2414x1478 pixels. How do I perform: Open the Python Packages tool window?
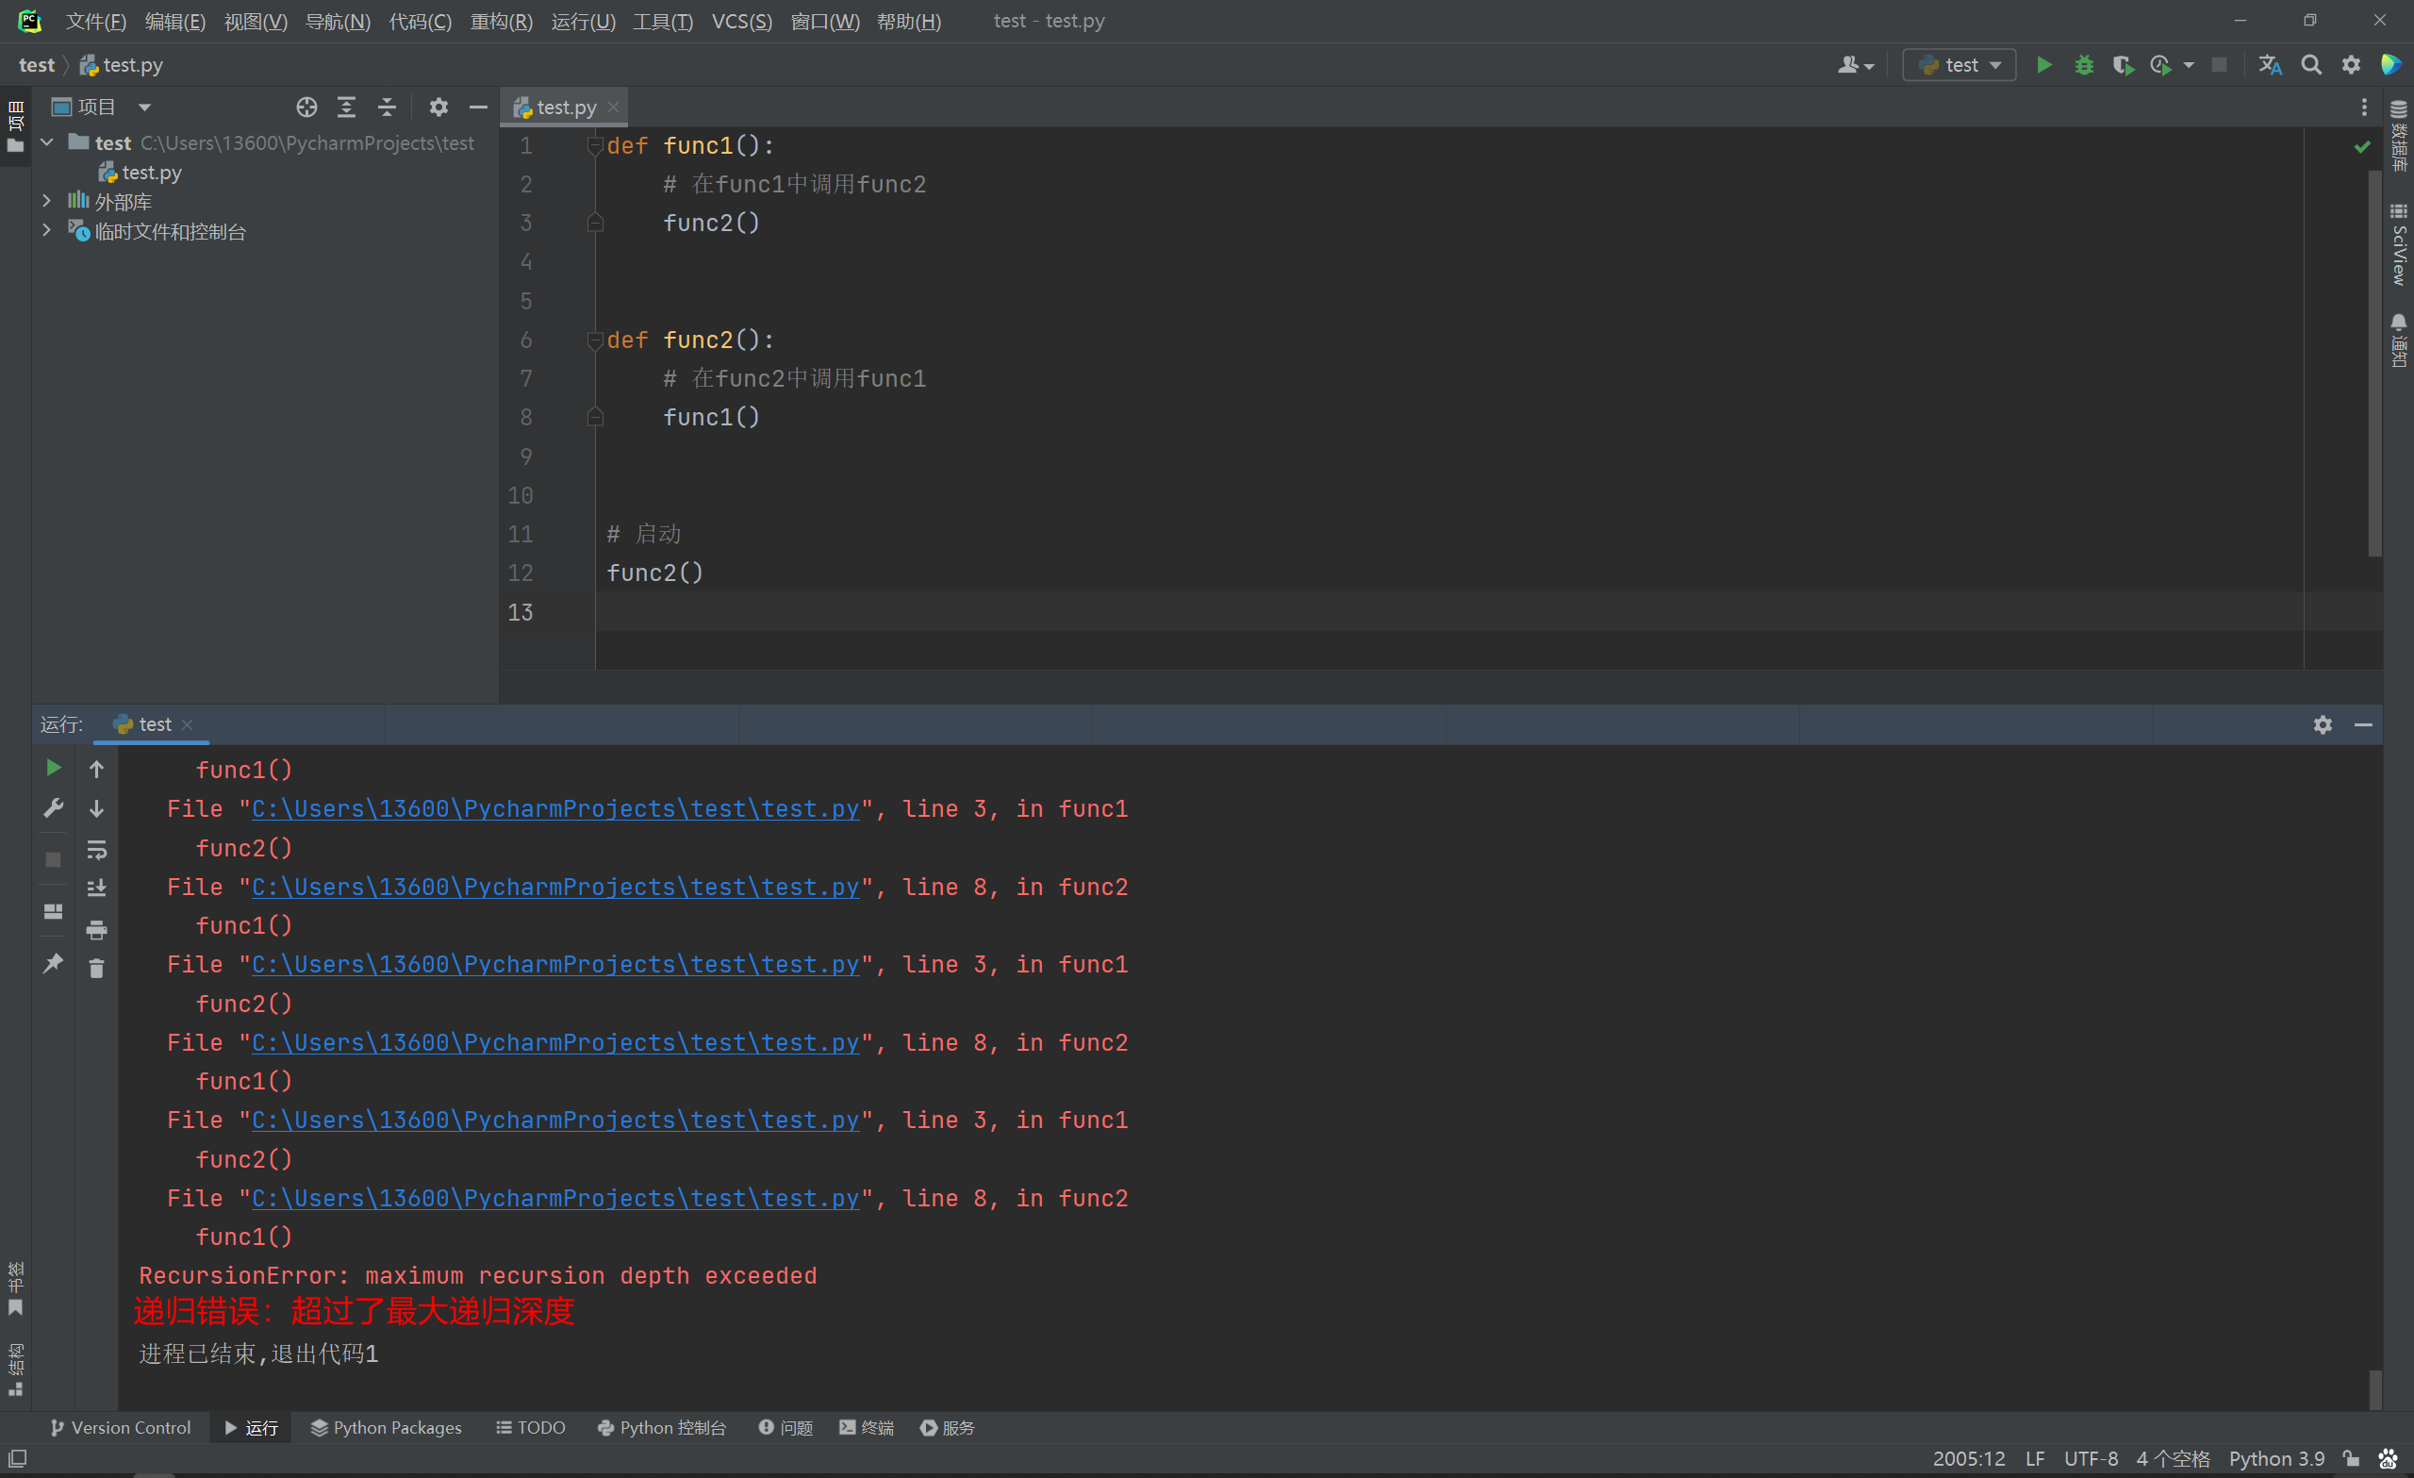[386, 1427]
